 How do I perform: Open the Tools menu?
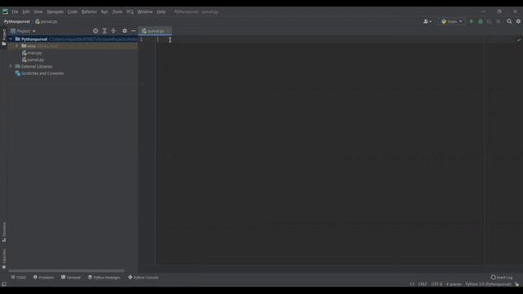117,11
